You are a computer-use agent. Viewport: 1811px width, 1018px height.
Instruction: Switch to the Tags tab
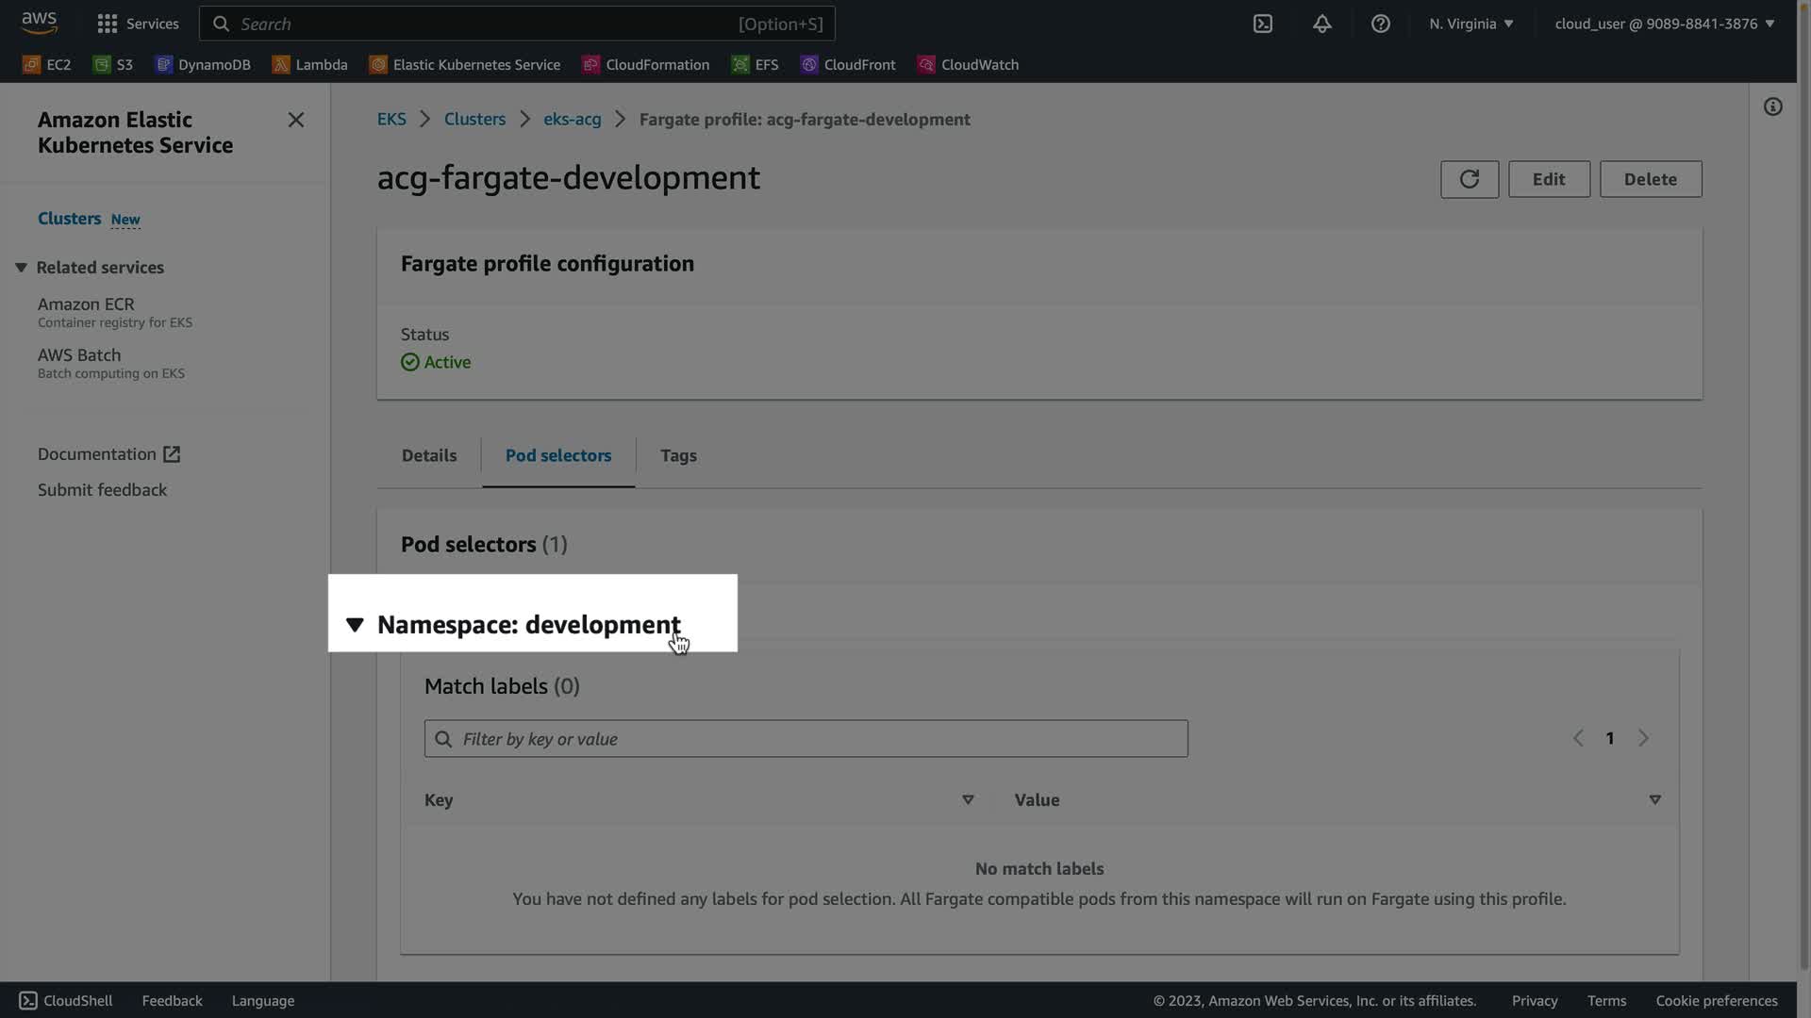[x=678, y=455]
